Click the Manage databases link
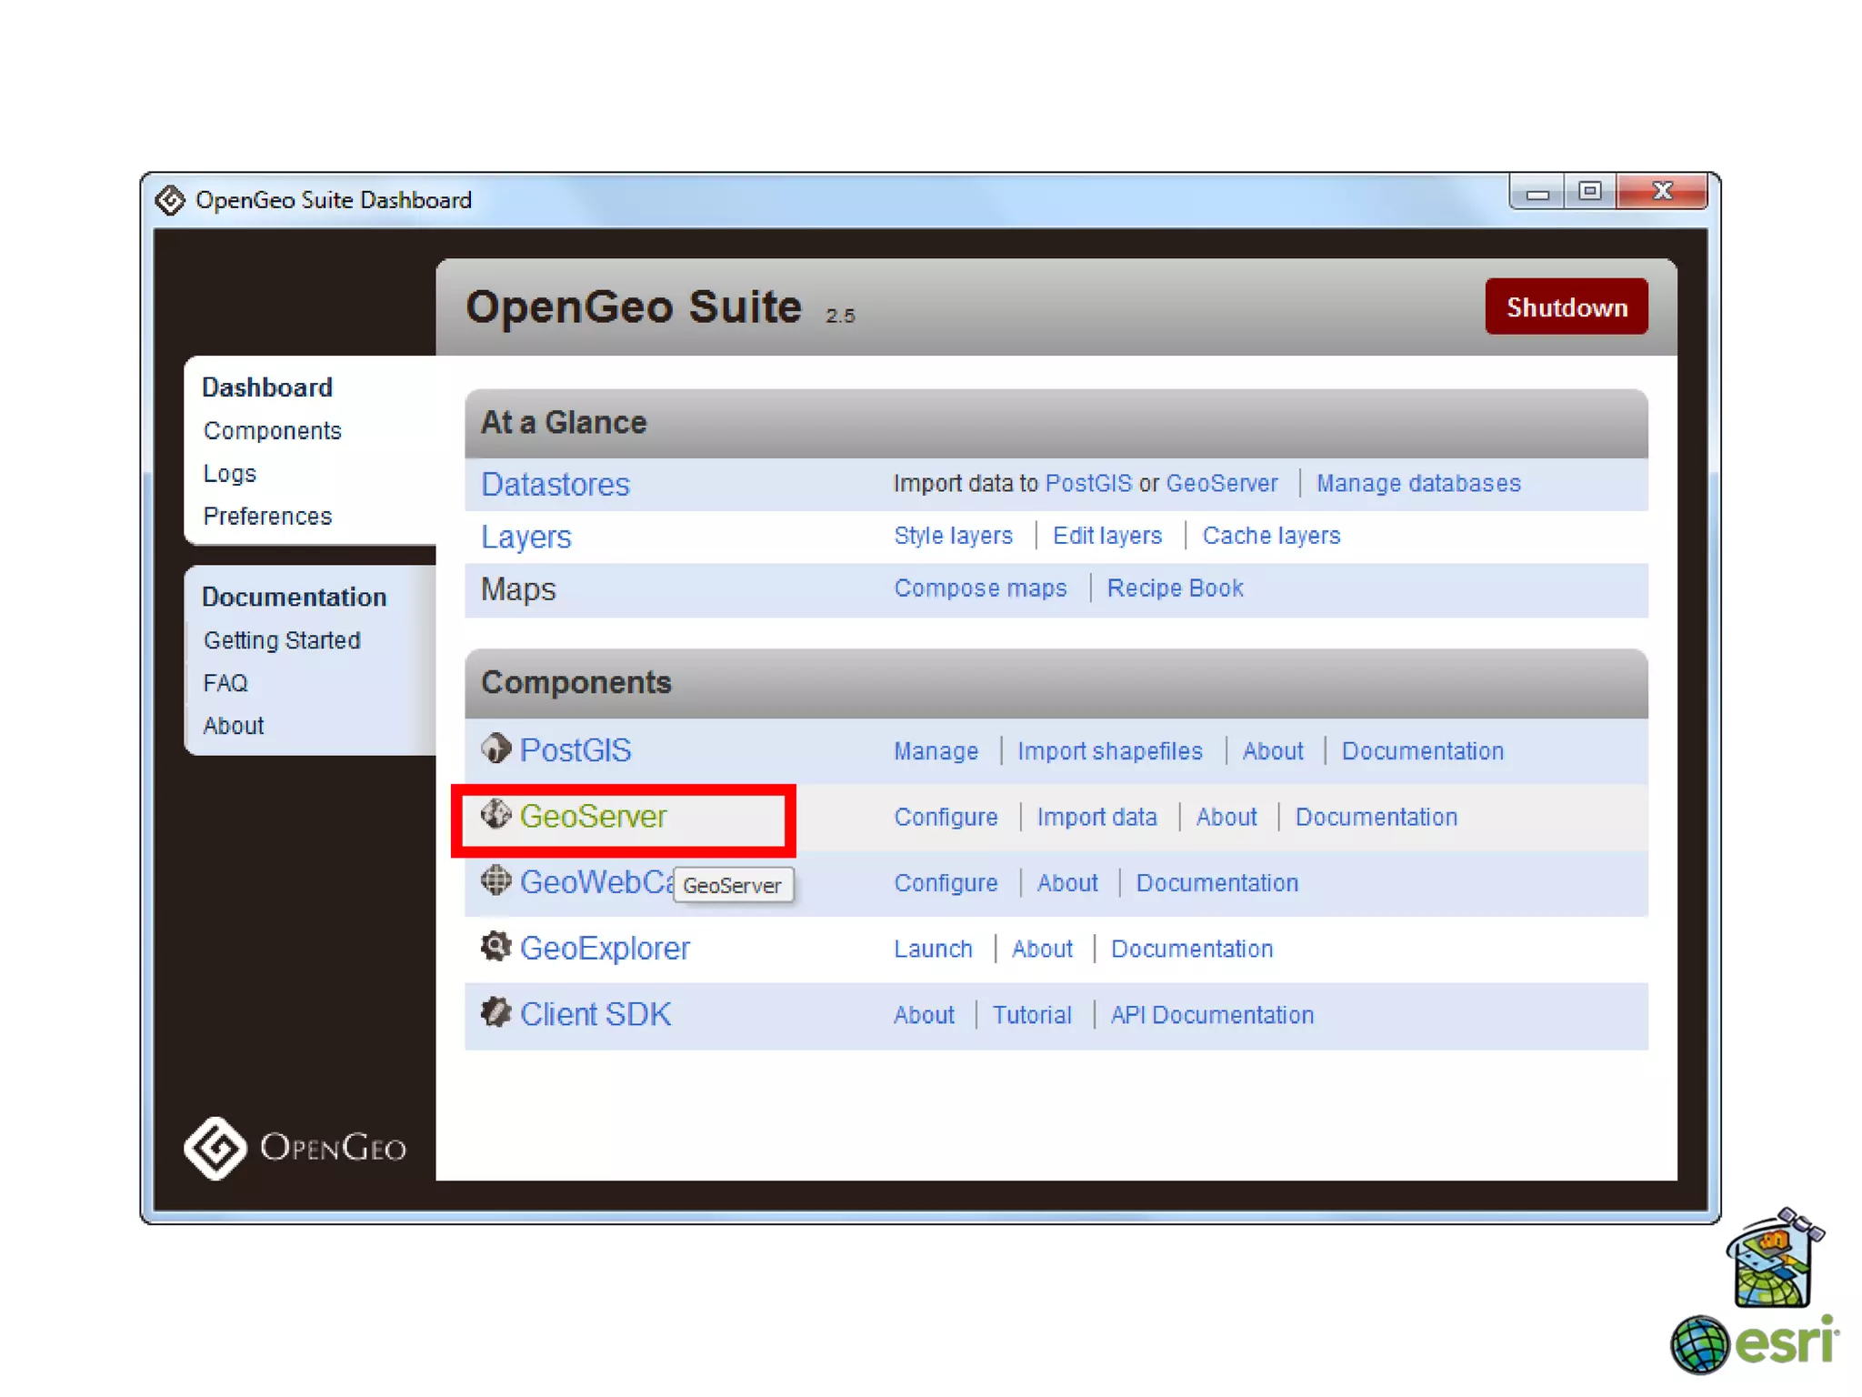1862x1397 pixels. pyautogui.click(x=1417, y=484)
